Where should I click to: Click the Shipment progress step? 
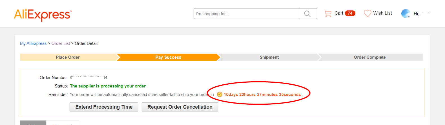coord(269,57)
